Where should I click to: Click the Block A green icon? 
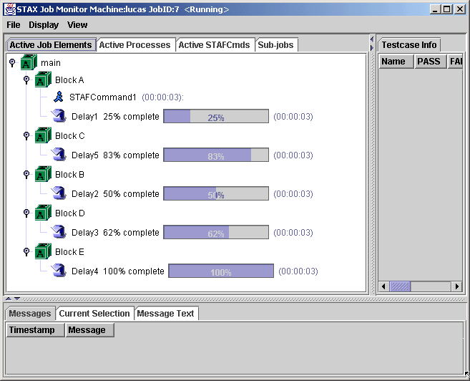43,79
